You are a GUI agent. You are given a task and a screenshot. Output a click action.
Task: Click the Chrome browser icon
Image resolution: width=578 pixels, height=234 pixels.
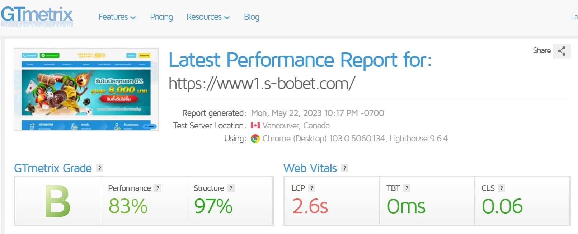[255, 139]
